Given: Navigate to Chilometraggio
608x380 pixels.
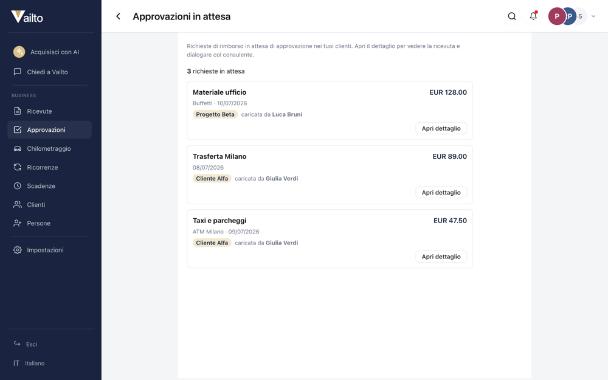Looking at the screenshot, I should click(x=50, y=148).
